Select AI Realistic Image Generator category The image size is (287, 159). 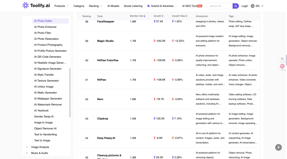pos(50,63)
